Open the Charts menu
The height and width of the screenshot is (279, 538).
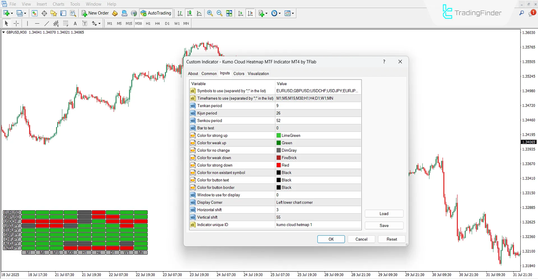click(58, 4)
